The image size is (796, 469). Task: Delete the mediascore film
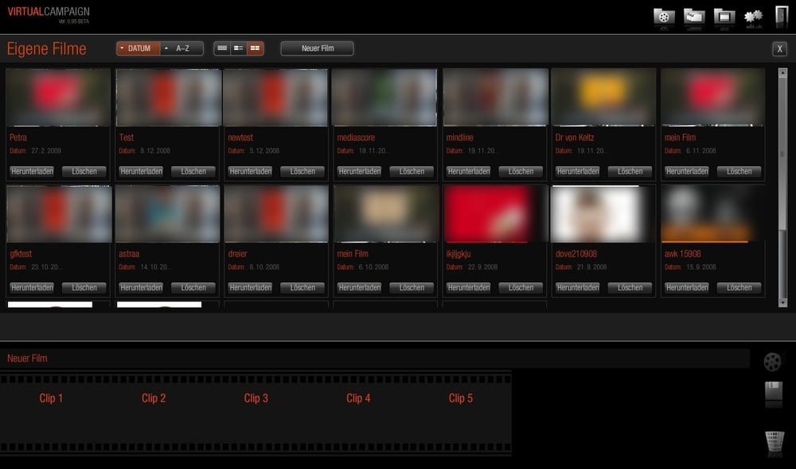(x=412, y=172)
